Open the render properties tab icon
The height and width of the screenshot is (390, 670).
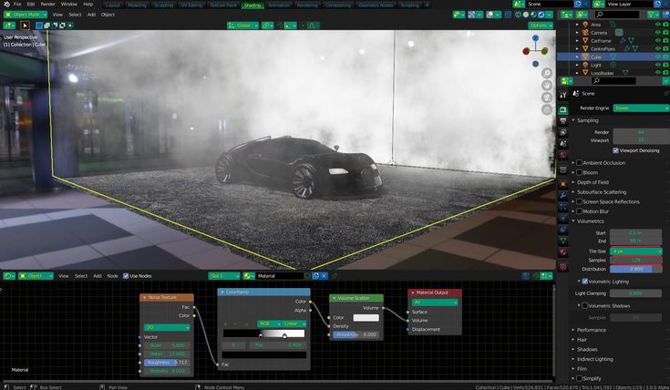tap(564, 108)
